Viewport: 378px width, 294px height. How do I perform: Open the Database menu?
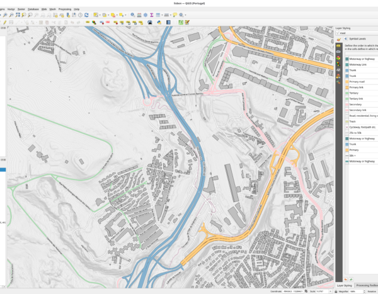(x=33, y=9)
